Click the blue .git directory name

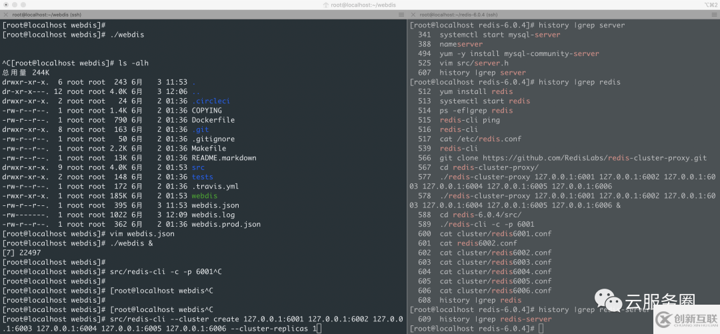tap(200, 129)
